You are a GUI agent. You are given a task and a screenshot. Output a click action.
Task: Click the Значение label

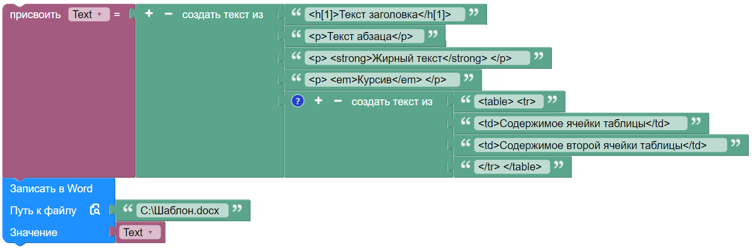(34, 232)
